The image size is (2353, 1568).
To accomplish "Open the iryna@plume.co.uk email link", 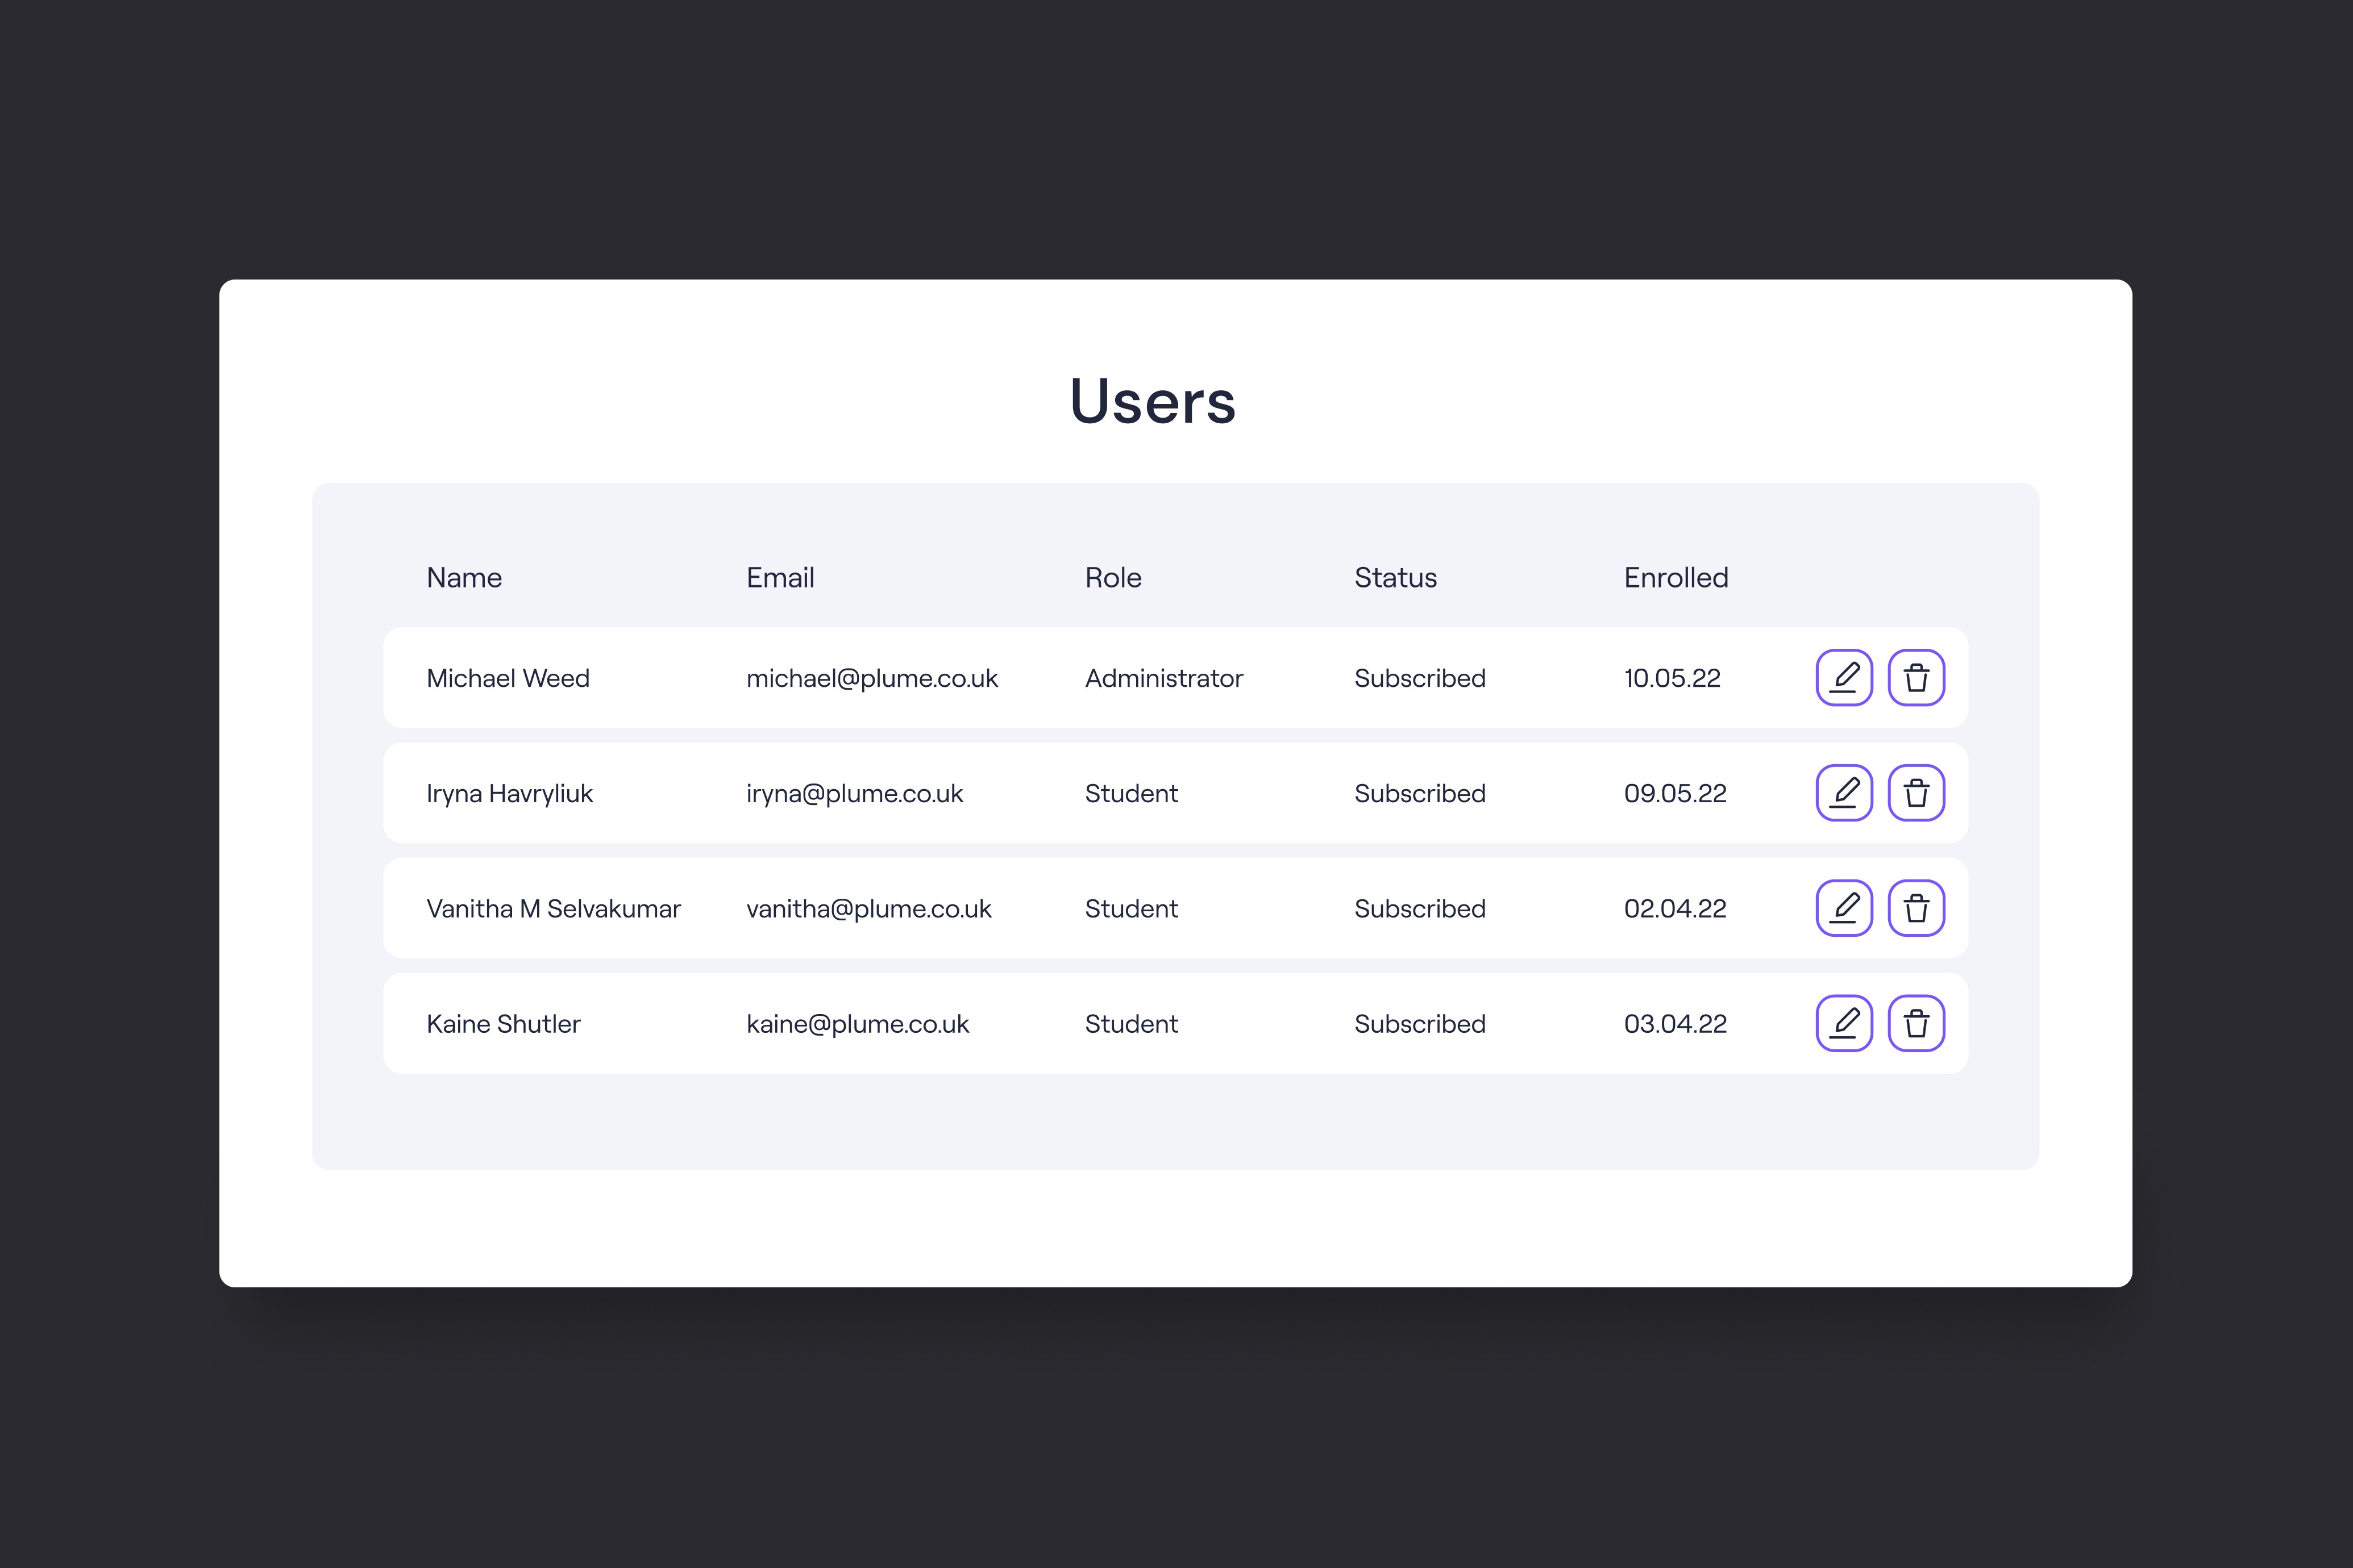I will (854, 794).
